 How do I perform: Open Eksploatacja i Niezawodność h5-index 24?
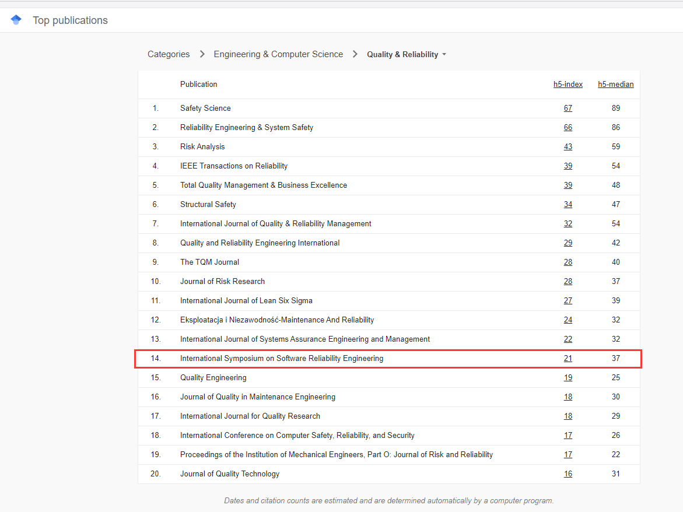(568, 320)
